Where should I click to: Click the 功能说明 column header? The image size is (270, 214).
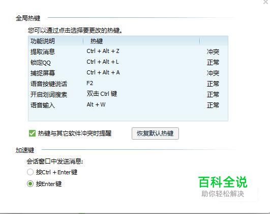click(43, 41)
